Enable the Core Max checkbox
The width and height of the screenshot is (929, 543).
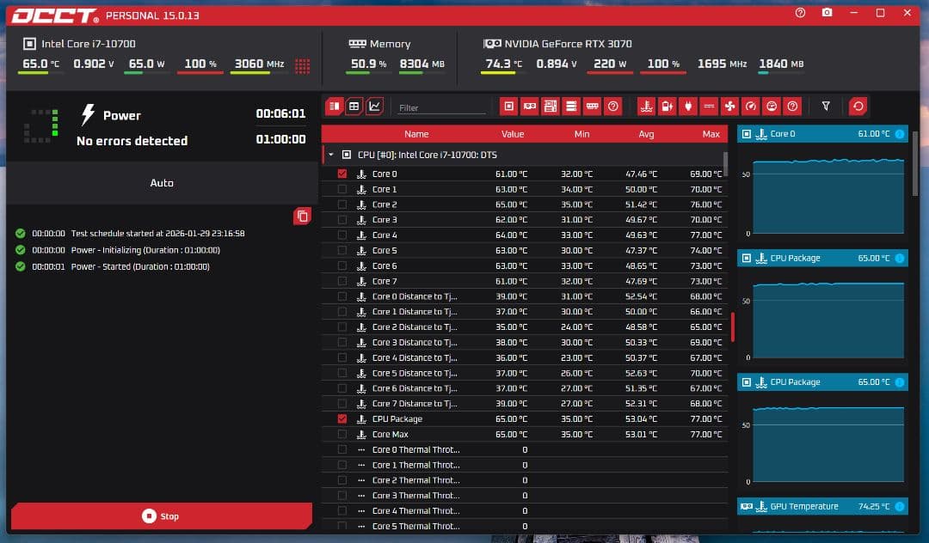[342, 435]
